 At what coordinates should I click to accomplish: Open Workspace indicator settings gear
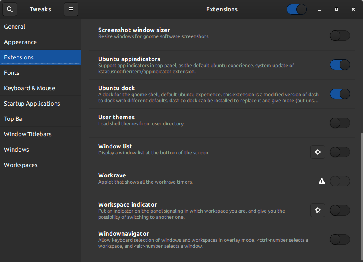click(318, 210)
